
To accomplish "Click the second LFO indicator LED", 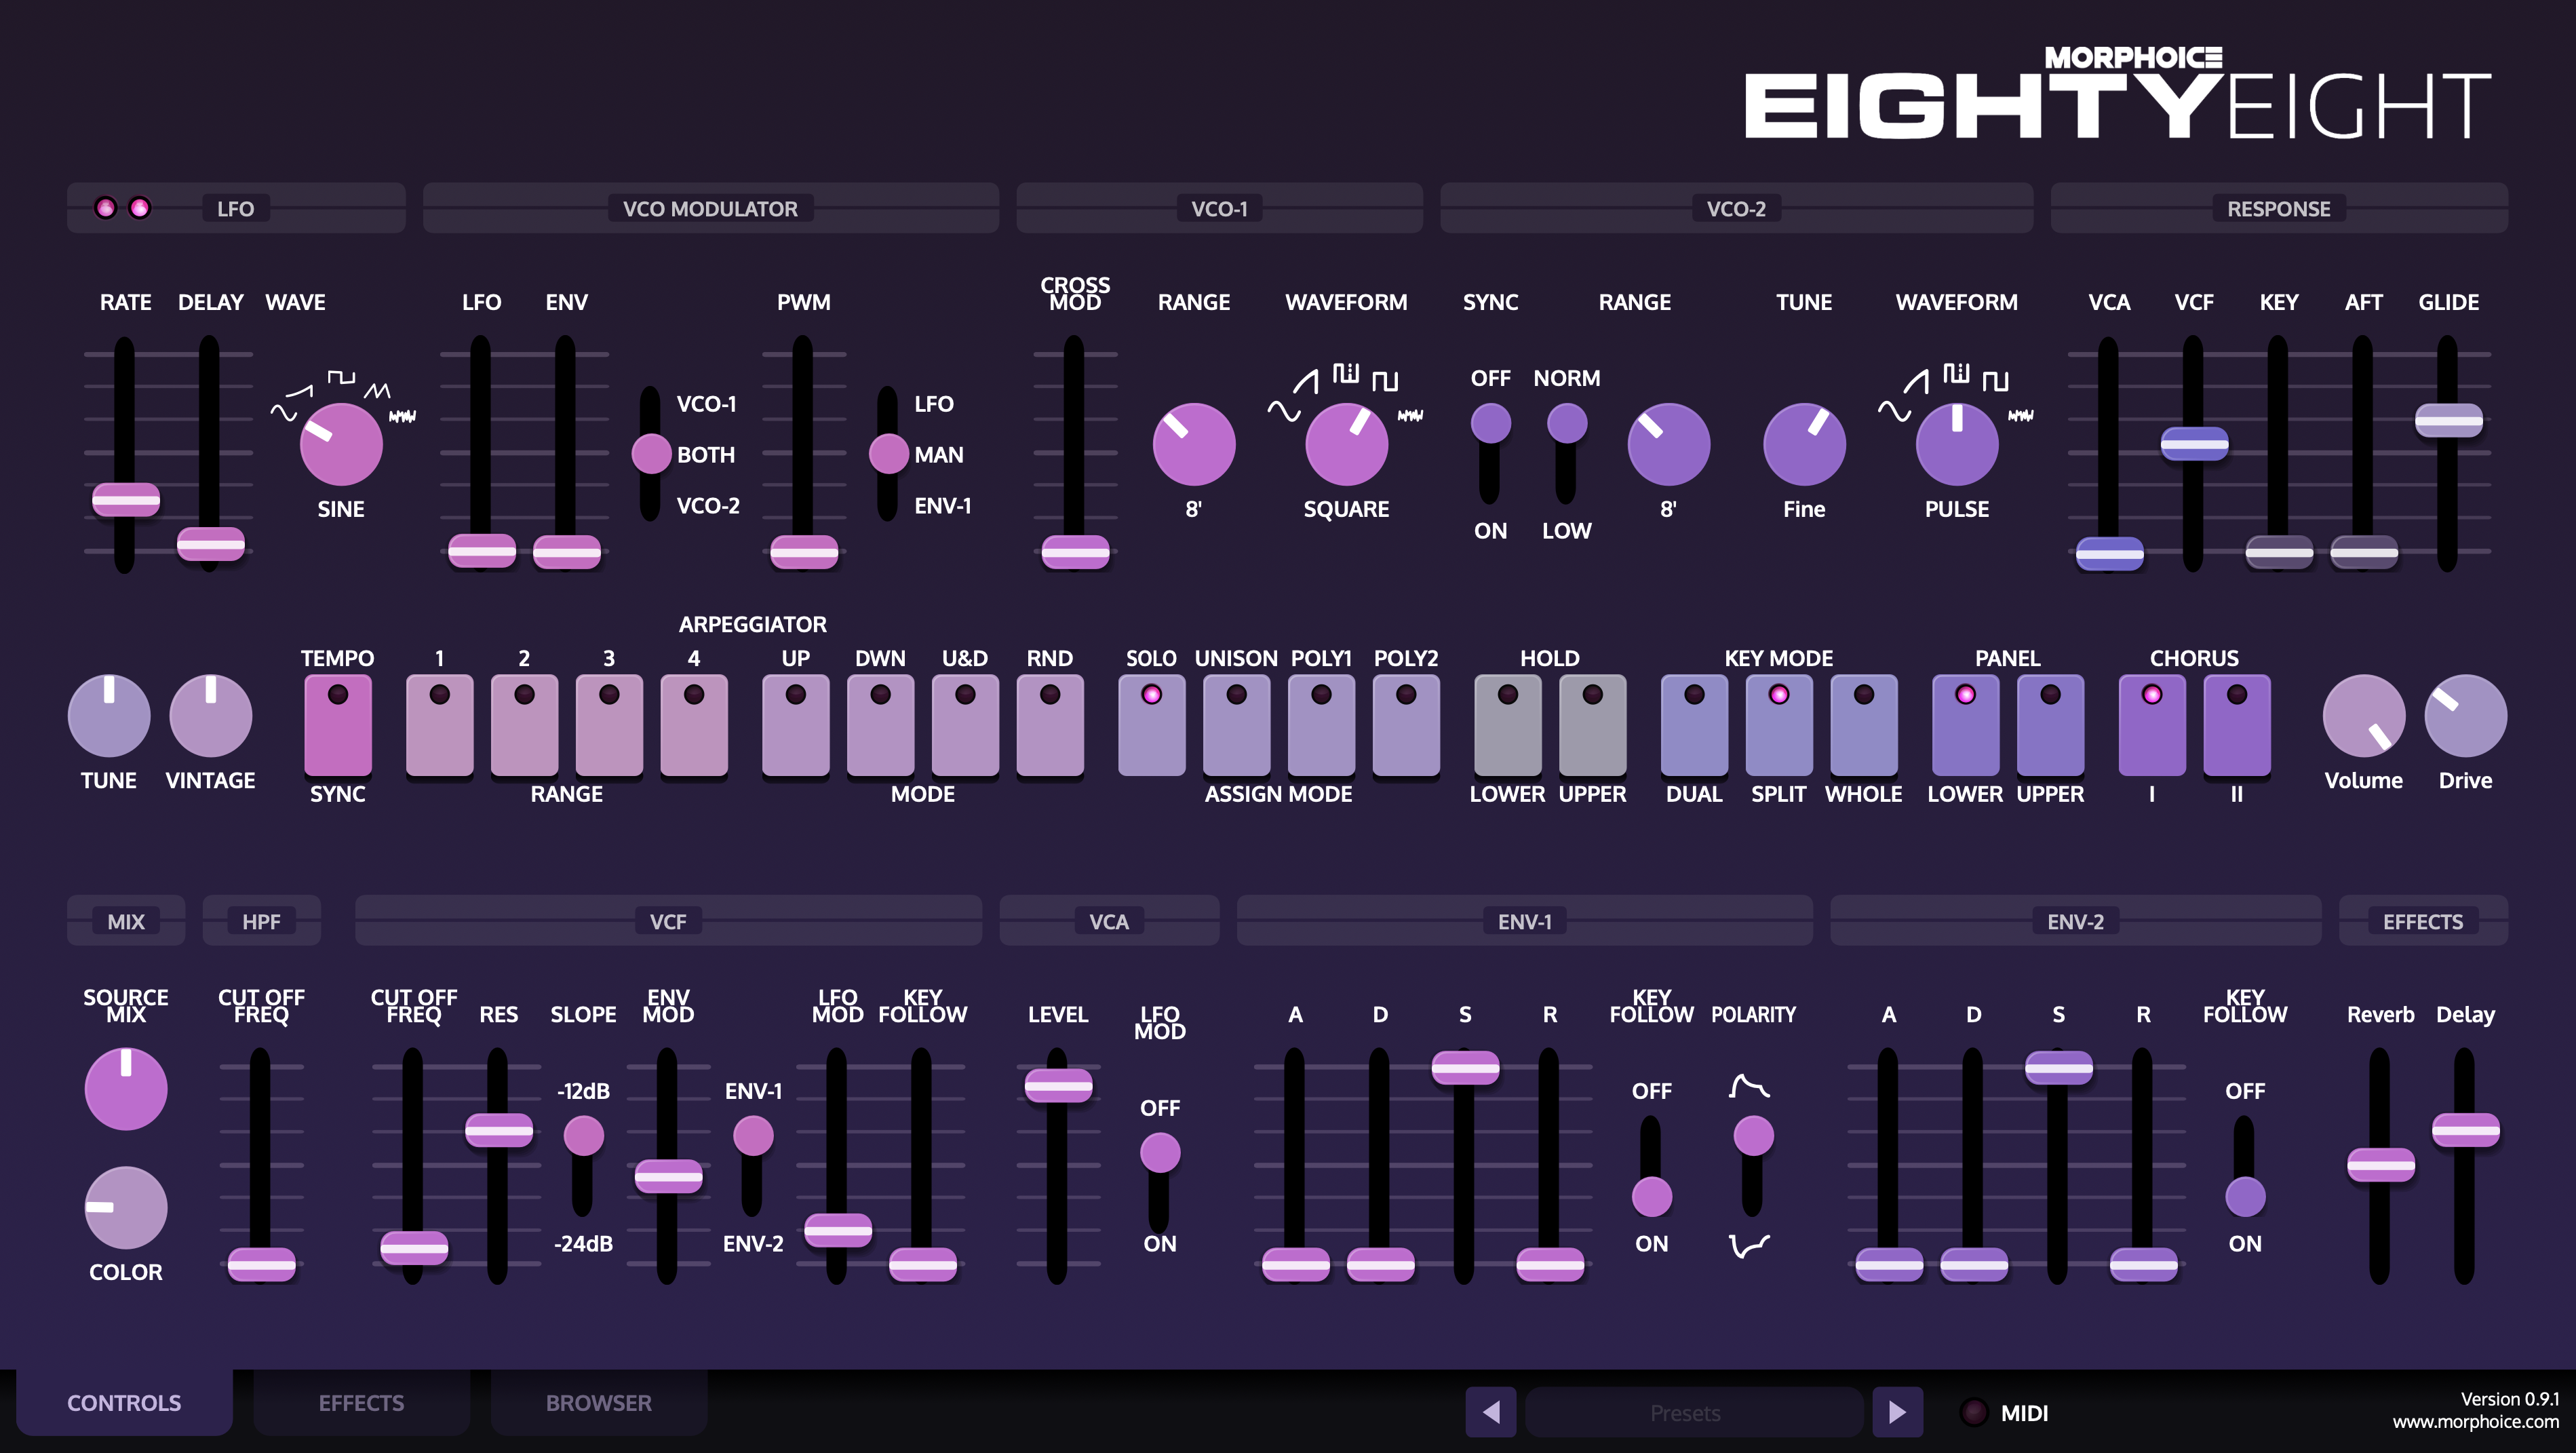I will tap(139, 208).
